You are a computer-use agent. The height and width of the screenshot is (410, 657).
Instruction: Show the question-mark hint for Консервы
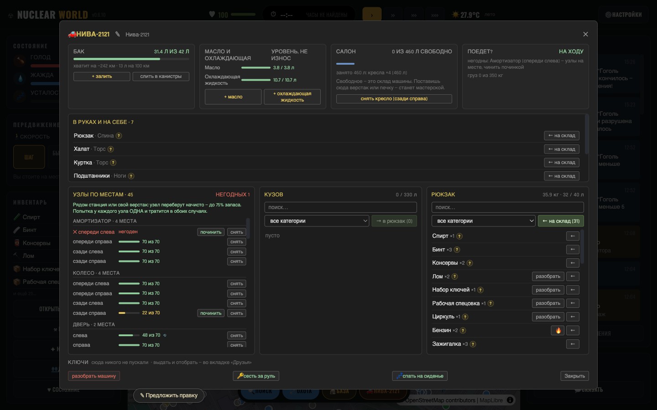click(469, 263)
